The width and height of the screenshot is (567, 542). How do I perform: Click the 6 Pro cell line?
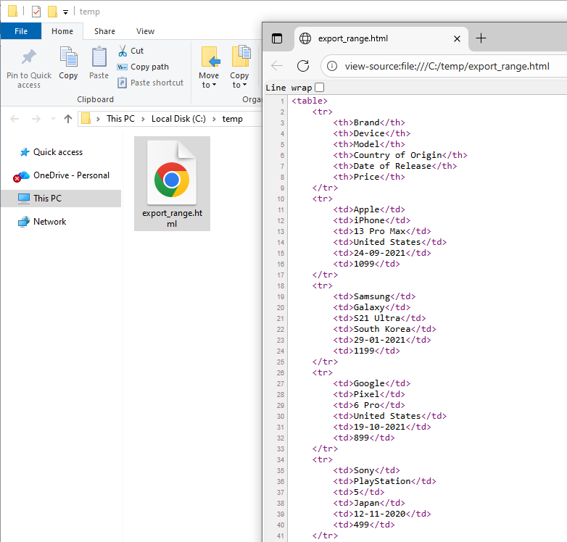(x=369, y=405)
